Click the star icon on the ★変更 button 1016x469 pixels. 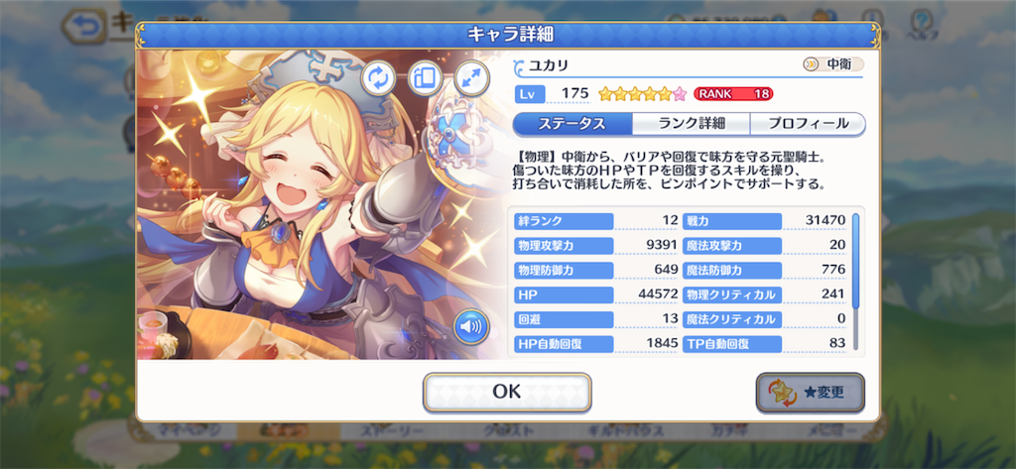pyautogui.click(x=780, y=393)
